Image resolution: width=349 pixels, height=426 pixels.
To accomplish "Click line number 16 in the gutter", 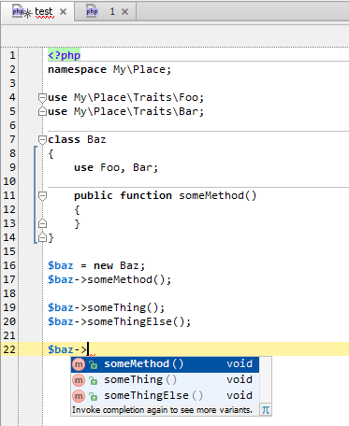I will click(9, 265).
